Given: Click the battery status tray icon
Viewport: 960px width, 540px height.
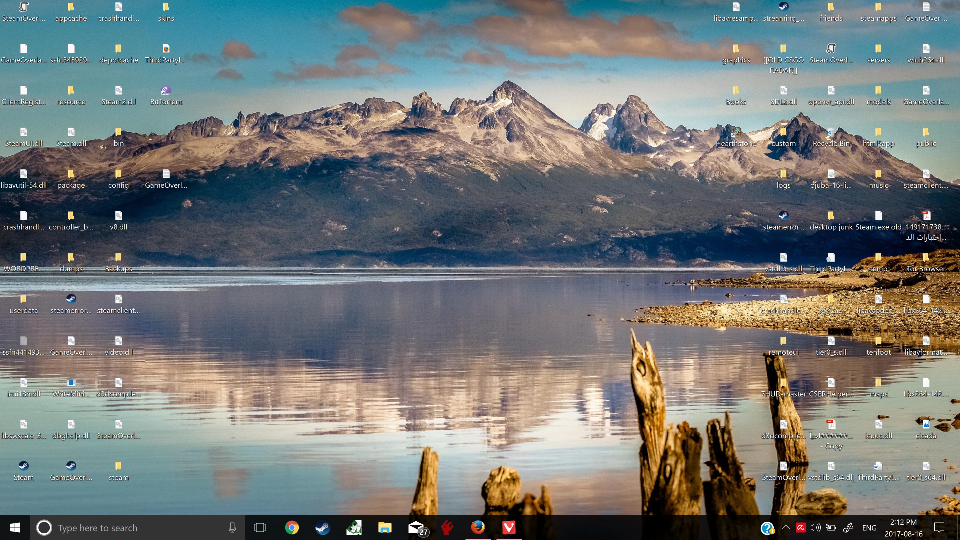Looking at the screenshot, I should (x=830, y=528).
